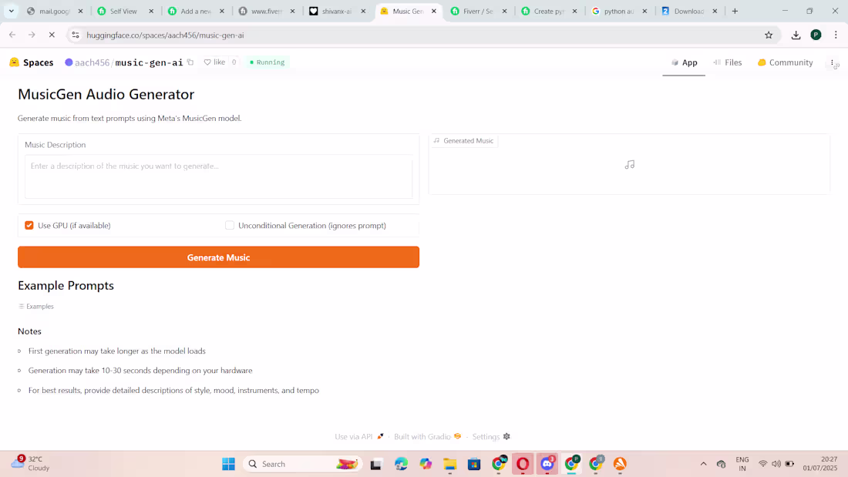Open Opera browser from taskbar
Viewport: 848px width, 477px height.
pyautogui.click(x=523, y=464)
